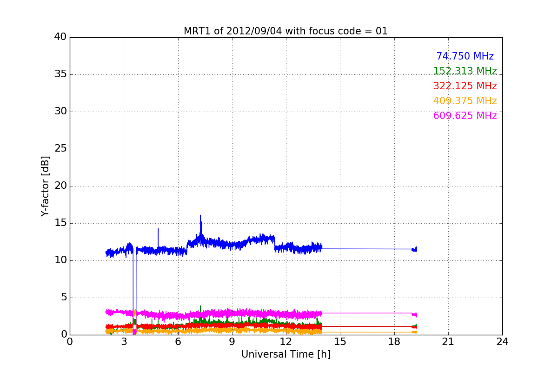Click y-axis tick label 5
This screenshot has height=372, width=558.
[63, 298]
